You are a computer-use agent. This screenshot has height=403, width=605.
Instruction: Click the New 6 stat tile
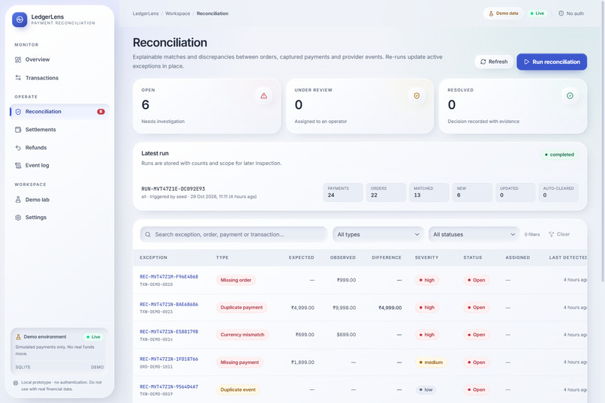tap(472, 192)
